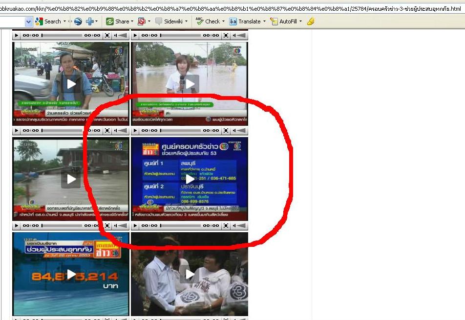Click the yellow highlighter icon in the toolbar
Viewport: 465px width, 320px height.
pos(311,21)
